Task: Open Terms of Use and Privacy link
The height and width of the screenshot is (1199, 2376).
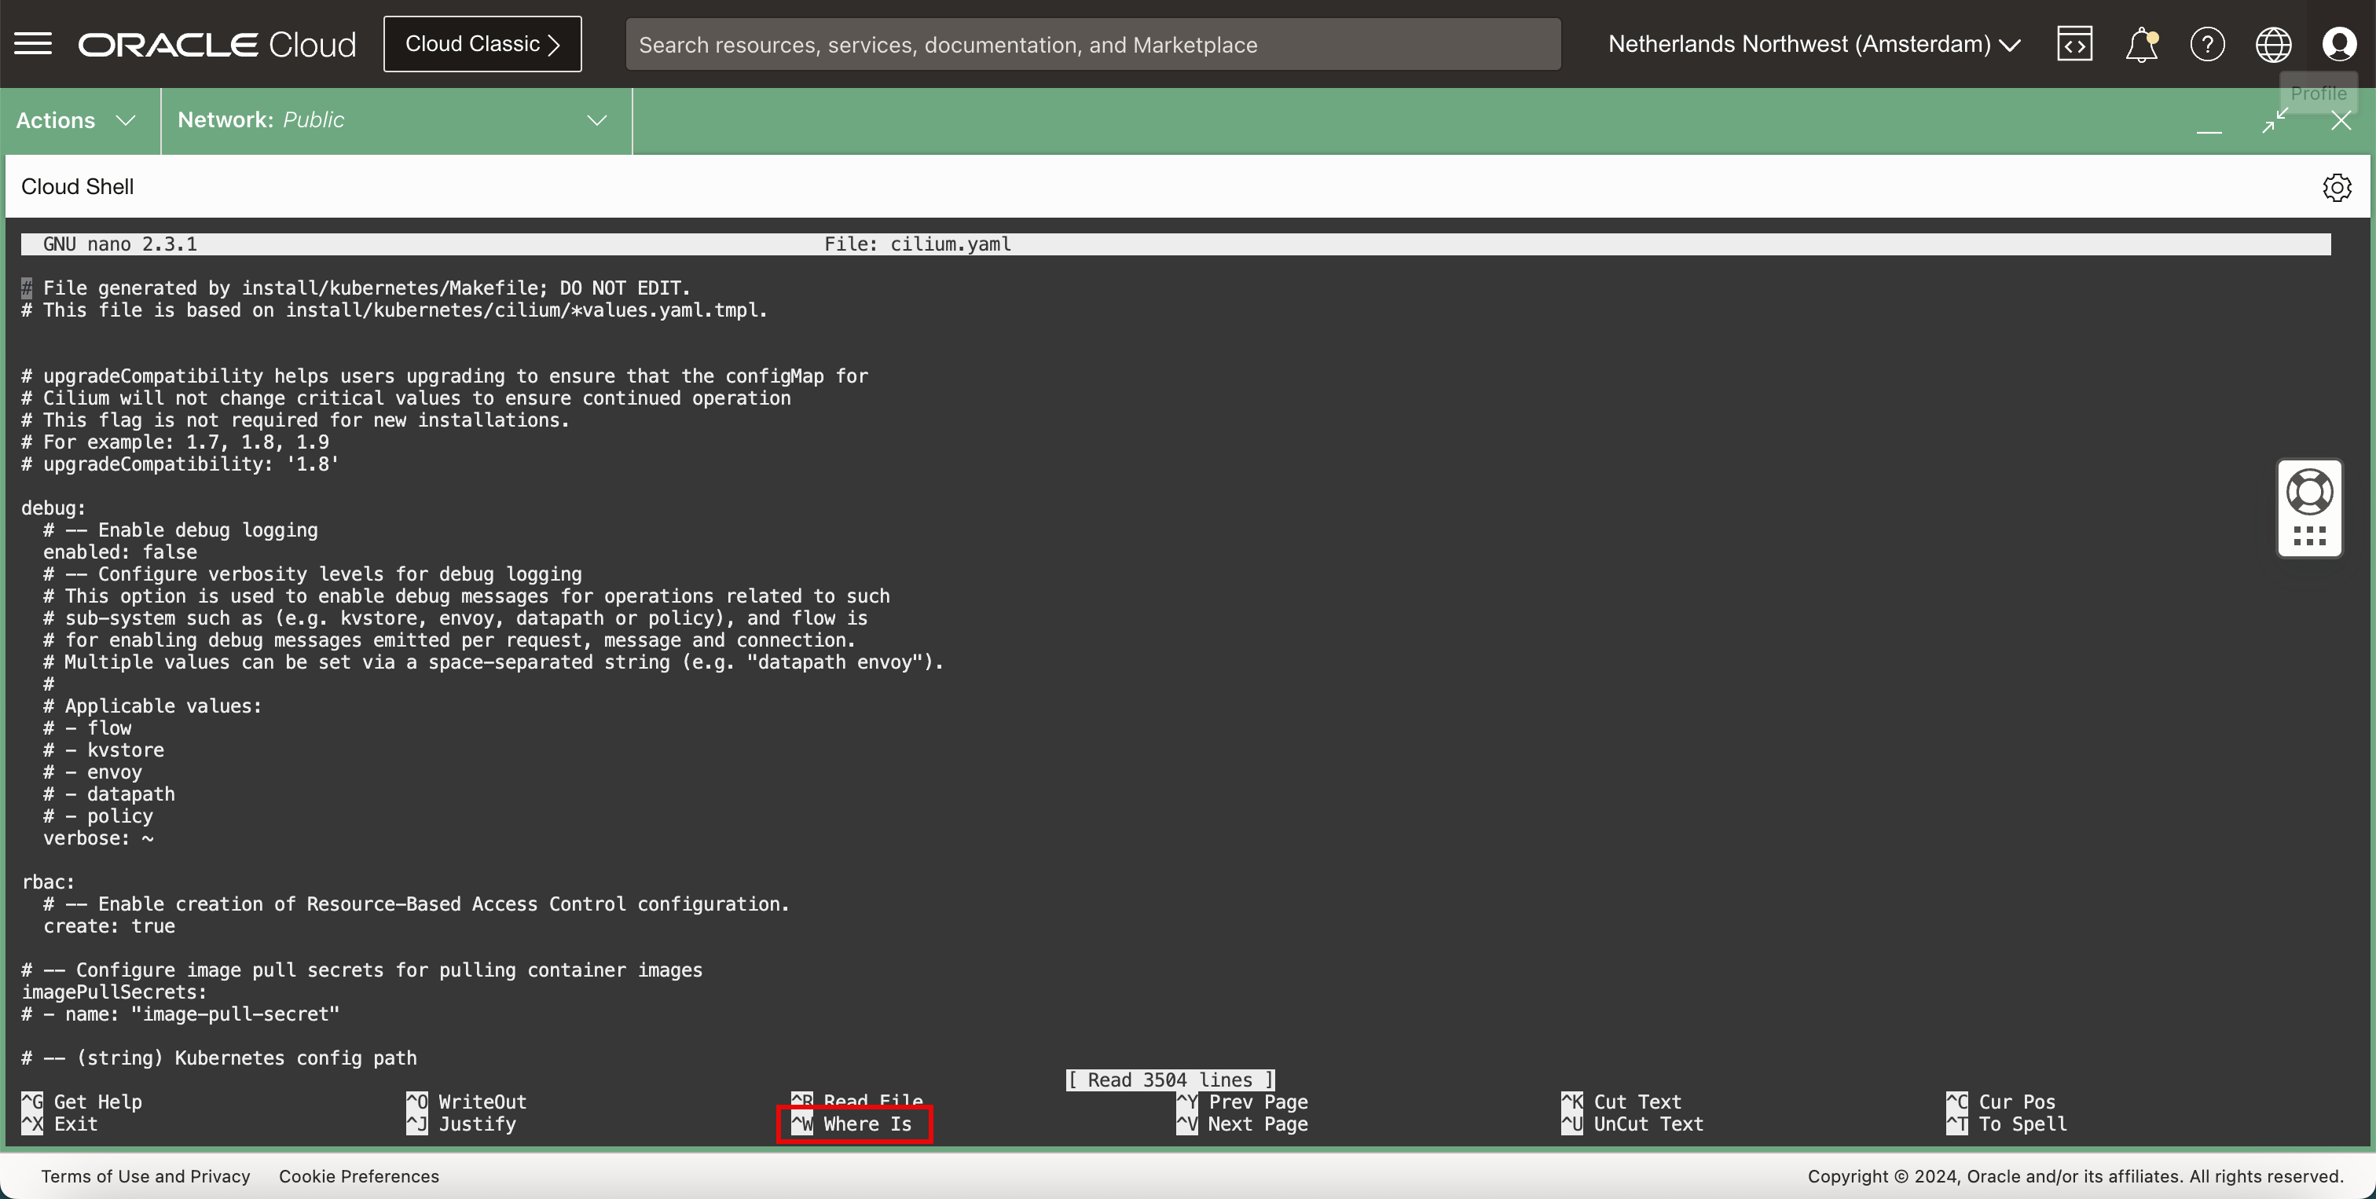Action: (145, 1176)
